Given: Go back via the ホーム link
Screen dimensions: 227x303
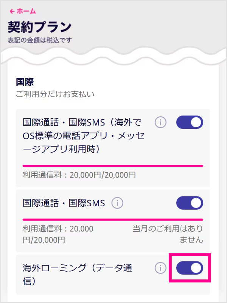Looking at the screenshot, I should coord(26,12).
